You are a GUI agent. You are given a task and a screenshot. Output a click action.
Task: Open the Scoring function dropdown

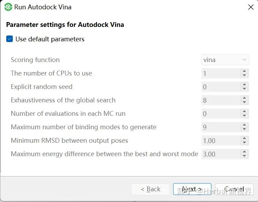tap(225, 60)
